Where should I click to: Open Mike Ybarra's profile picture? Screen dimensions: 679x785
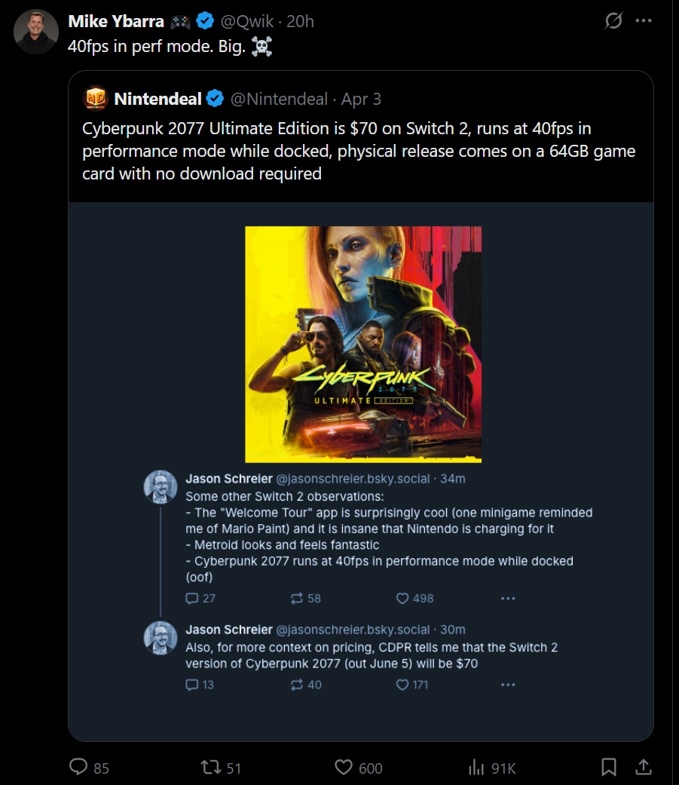(x=35, y=32)
